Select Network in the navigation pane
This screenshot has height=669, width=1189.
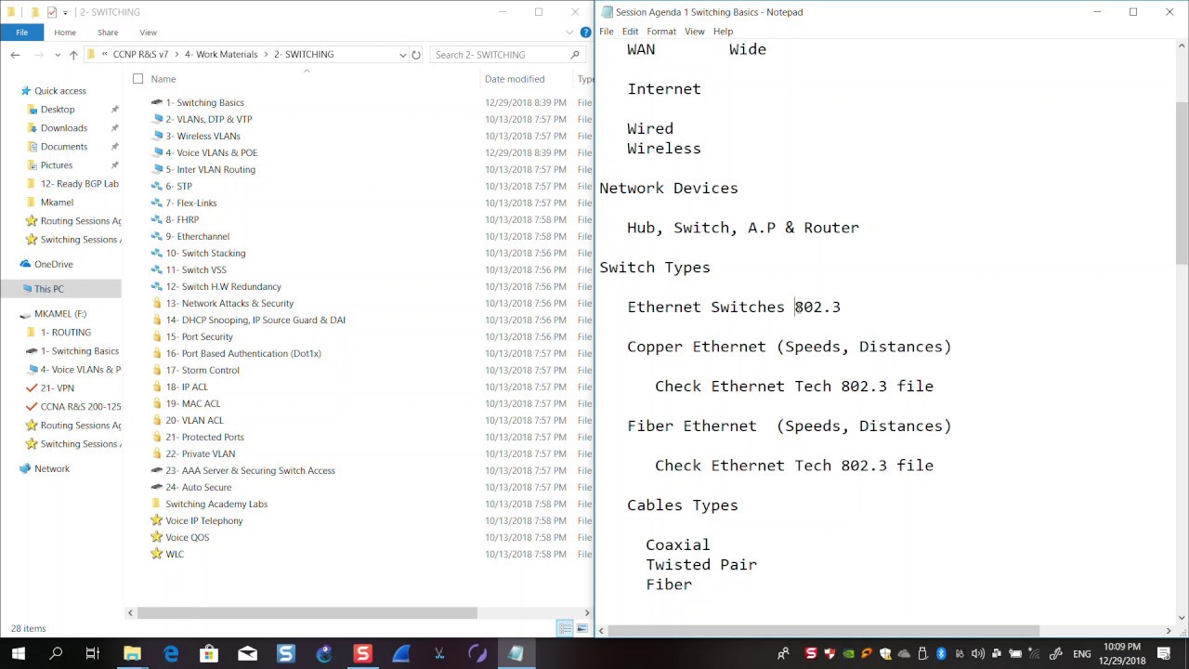(52, 469)
